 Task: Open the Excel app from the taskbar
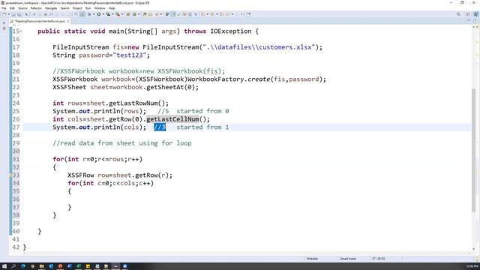[79, 266]
